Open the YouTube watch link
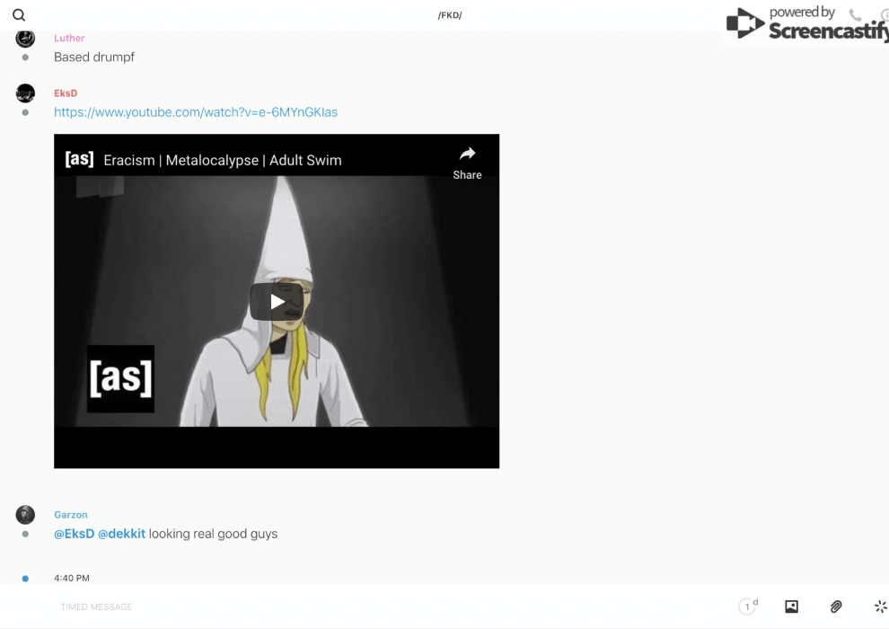 tap(196, 112)
